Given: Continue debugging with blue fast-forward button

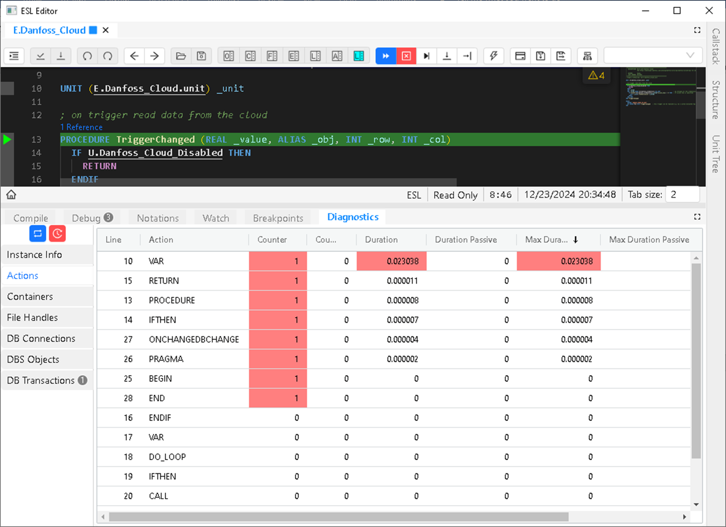Looking at the screenshot, I should click(386, 56).
